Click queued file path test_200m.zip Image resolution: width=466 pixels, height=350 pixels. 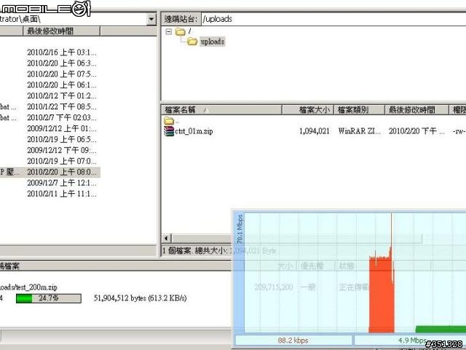point(29,287)
